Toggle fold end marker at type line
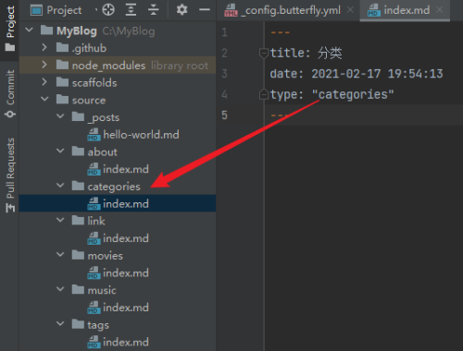 tap(264, 94)
